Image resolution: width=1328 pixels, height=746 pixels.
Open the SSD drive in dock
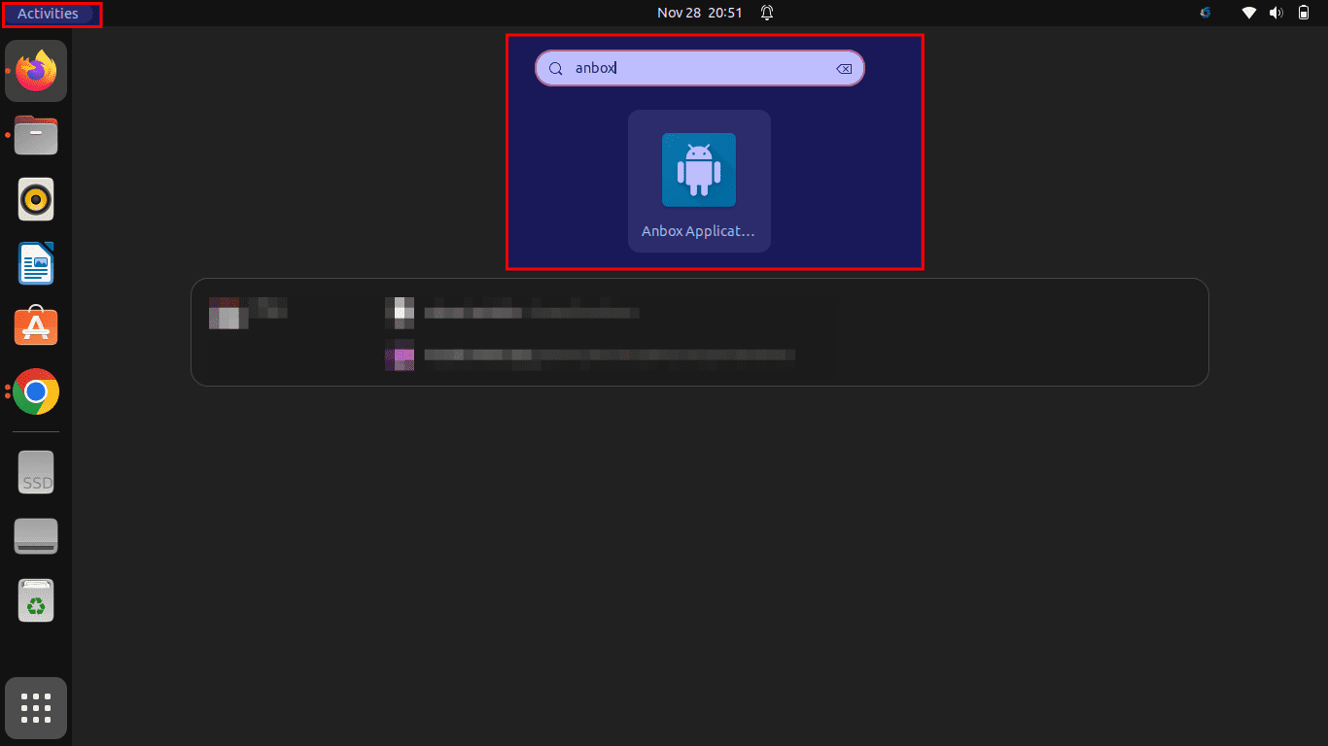pyautogui.click(x=36, y=472)
